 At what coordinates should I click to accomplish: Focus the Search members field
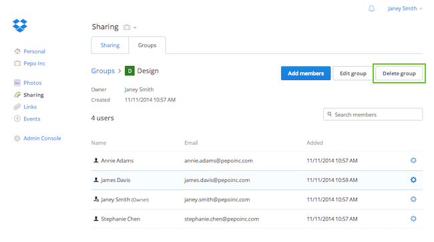click(x=373, y=114)
